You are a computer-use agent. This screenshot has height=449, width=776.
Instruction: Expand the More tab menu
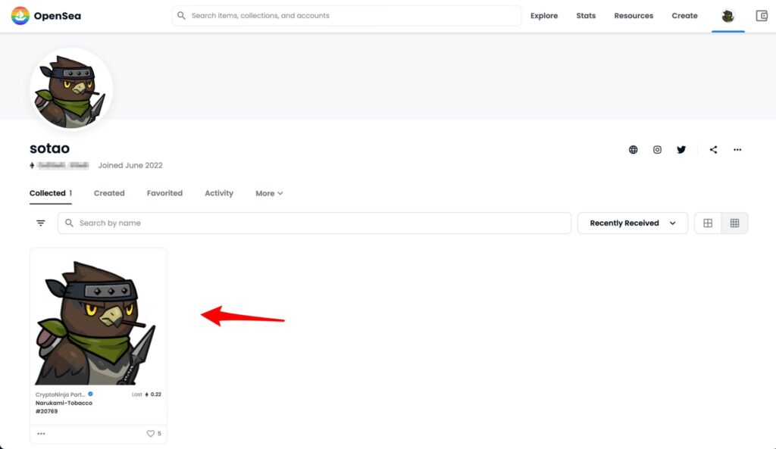269,193
